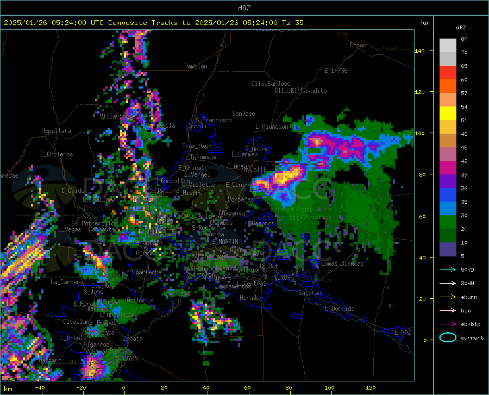489x395 pixels.
Task: Click the L_Violetas place label
Action: (199, 185)
